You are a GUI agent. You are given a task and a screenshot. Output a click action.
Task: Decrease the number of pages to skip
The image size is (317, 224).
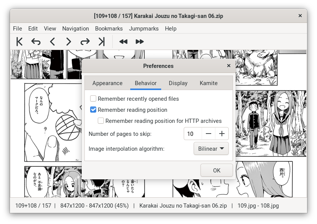tap(209, 134)
